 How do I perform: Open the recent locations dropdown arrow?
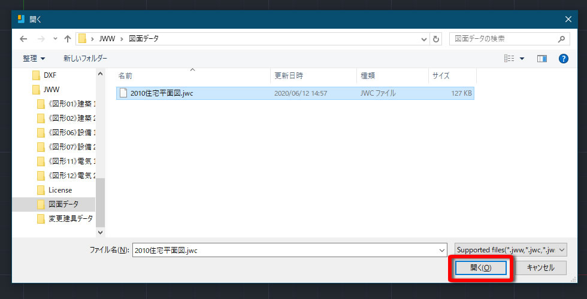(55, 39)
